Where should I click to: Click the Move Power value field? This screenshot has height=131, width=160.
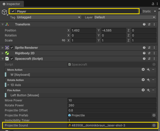(112, 100)
